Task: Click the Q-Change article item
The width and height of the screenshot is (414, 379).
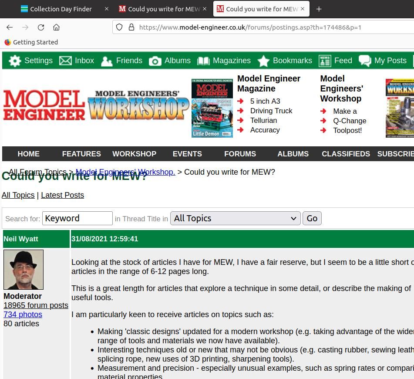Action: coord(350,121)
